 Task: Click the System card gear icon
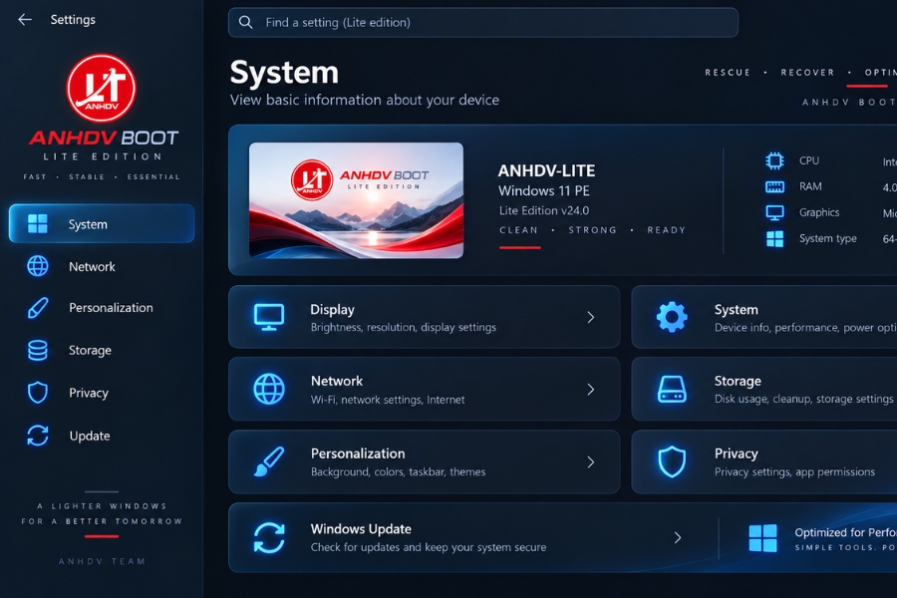(x=672, y=317)
